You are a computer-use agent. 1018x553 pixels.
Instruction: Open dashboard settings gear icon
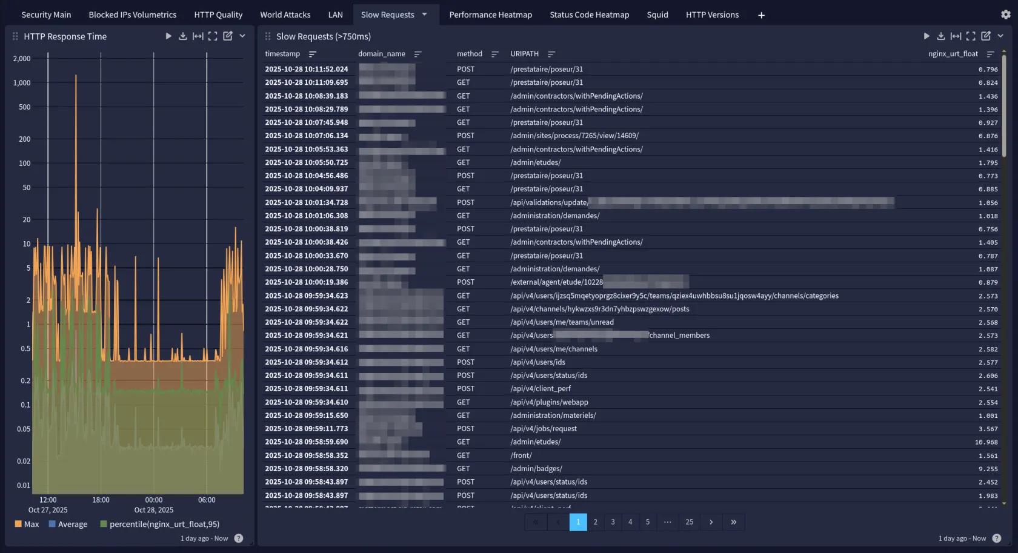click(1006, 15)
